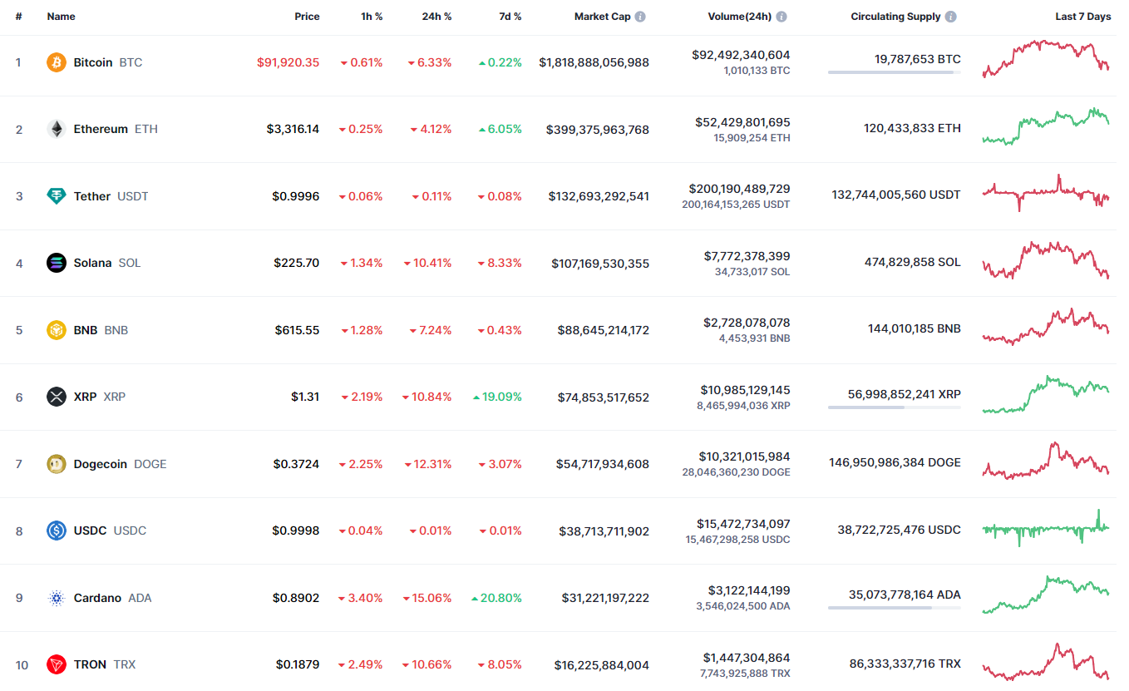Image resolution: width=1129 pixels, height=691 pixels.
Task: Click the Tether logo icon
Action: pyautogui.click(x=57, y=196)
